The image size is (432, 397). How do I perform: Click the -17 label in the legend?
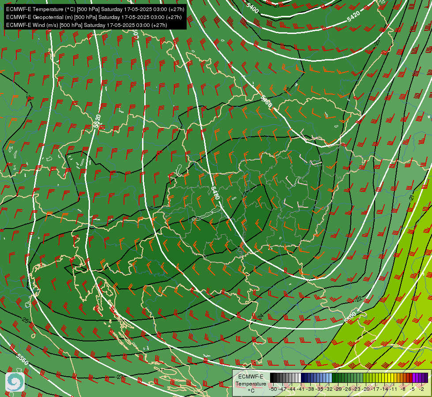(x=375, y=389)
